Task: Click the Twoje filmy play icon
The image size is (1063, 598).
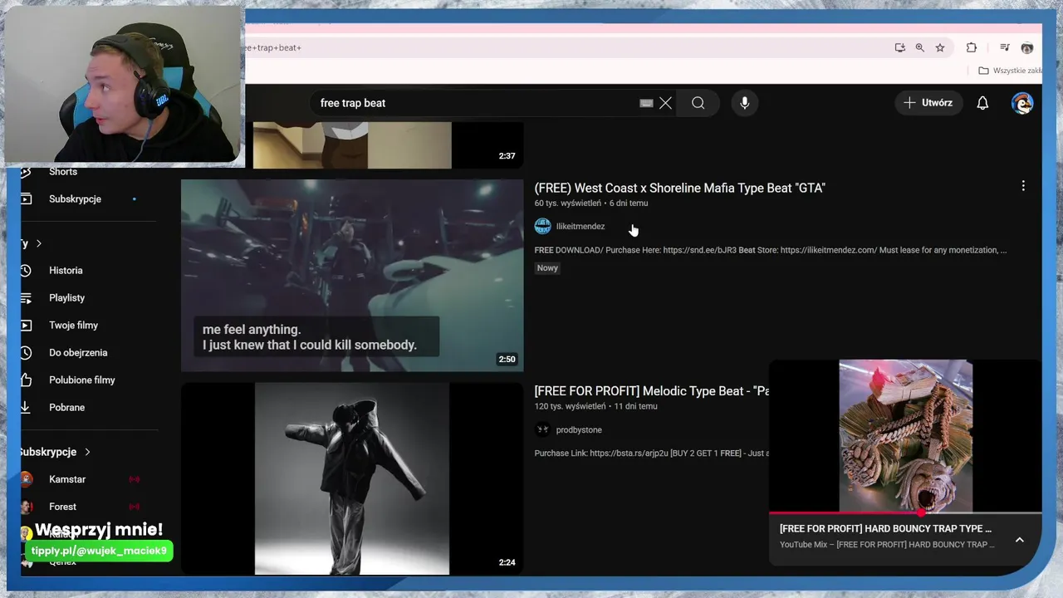Action: (x=26, y=326)
